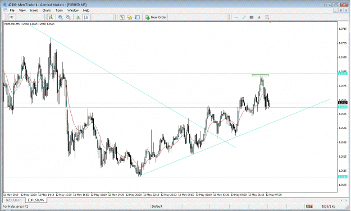Restore the inner chart window

(341, 10)
